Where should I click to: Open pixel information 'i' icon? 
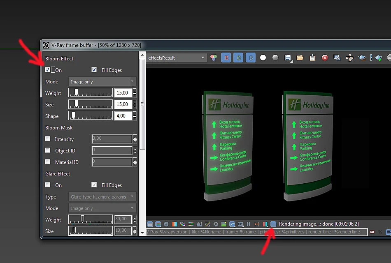click(166, 224)
